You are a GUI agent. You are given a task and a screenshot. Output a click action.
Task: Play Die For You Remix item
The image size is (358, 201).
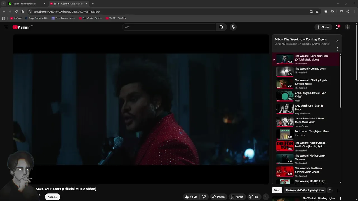306,146
